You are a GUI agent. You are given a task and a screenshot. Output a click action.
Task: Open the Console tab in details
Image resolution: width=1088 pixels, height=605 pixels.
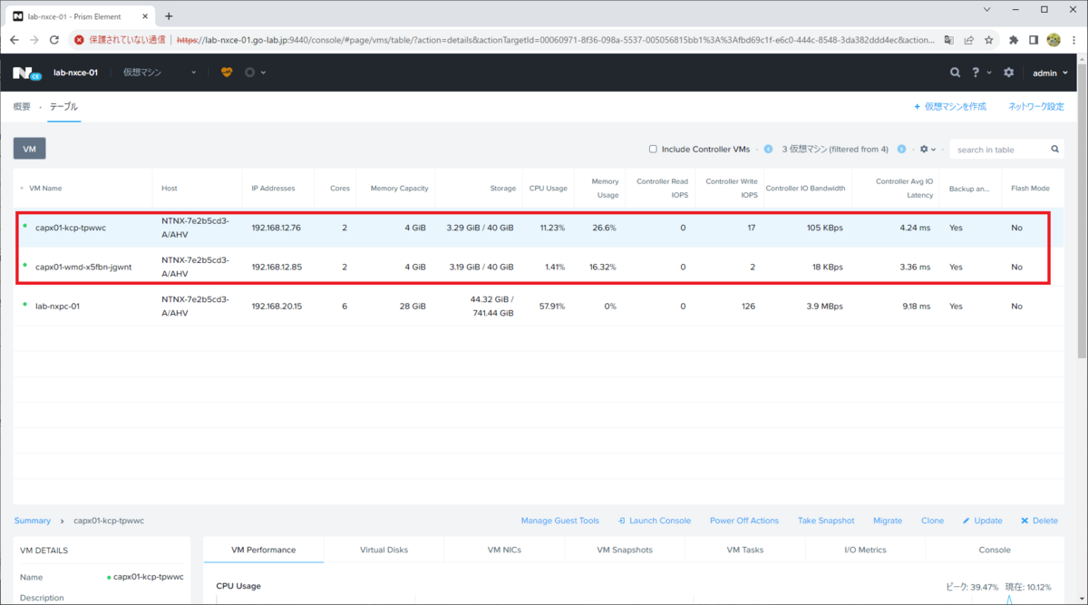coord(995,550)
